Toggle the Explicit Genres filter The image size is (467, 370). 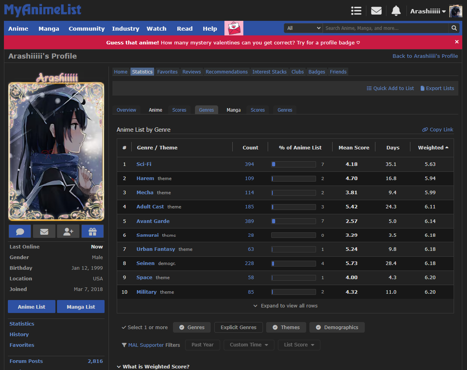pos(238,327)
